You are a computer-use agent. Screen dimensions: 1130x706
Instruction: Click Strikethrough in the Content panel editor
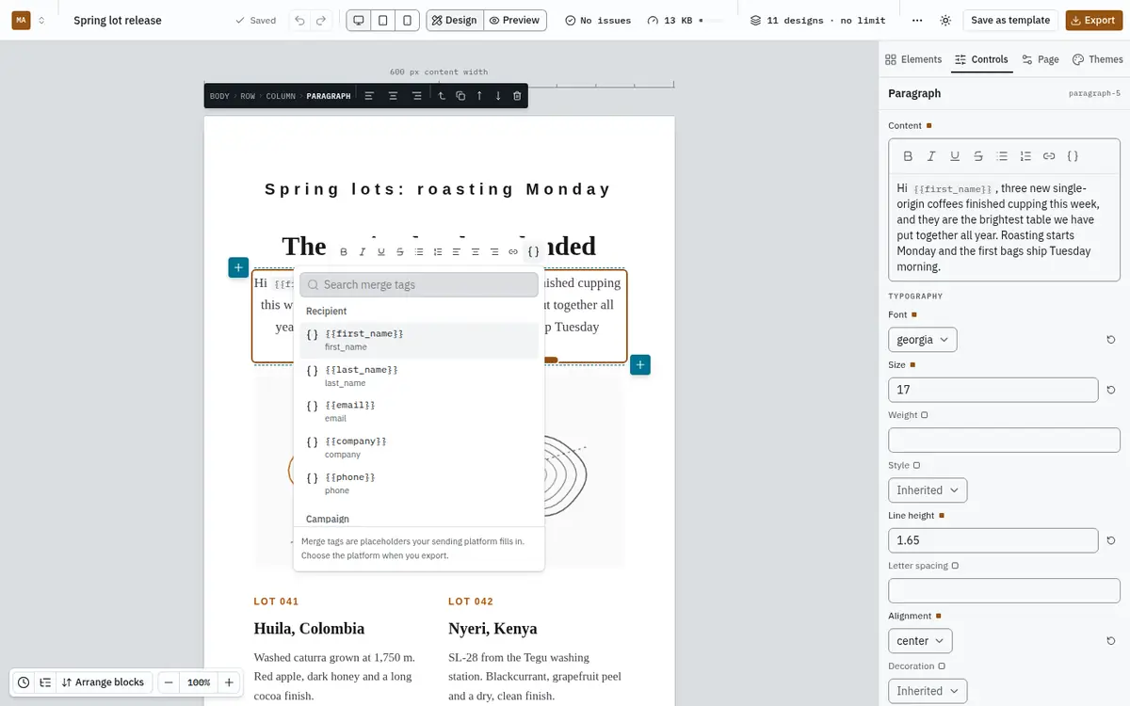coord(978,156)
